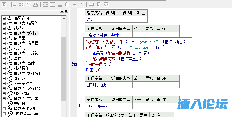This screenshot has width=232, height=117.
Task: Click the make same width icon
Action: [x=91, y=4]
